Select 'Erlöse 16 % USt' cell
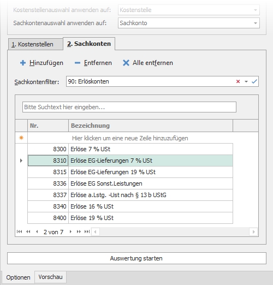The height and width of the screenshot is (285, 273). [x=151, y=206]
